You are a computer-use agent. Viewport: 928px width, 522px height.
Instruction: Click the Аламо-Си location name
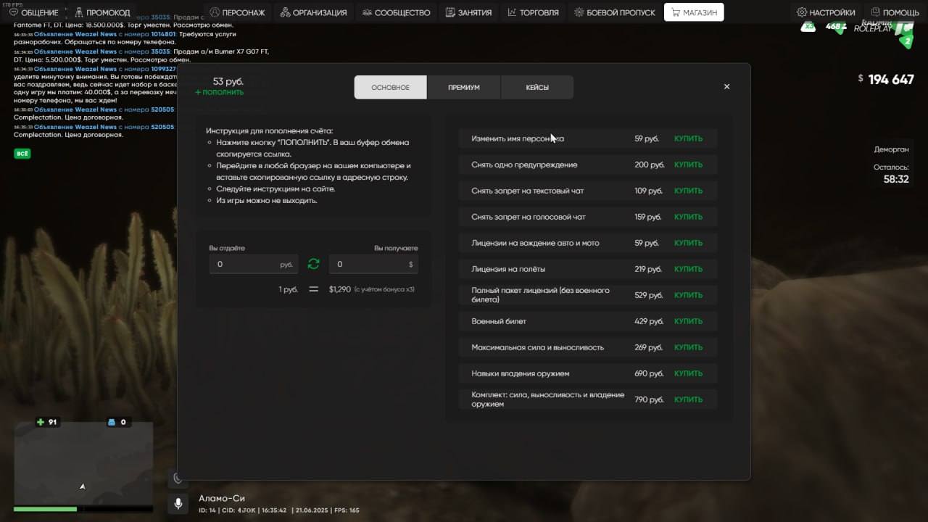[x=222, y=498]
